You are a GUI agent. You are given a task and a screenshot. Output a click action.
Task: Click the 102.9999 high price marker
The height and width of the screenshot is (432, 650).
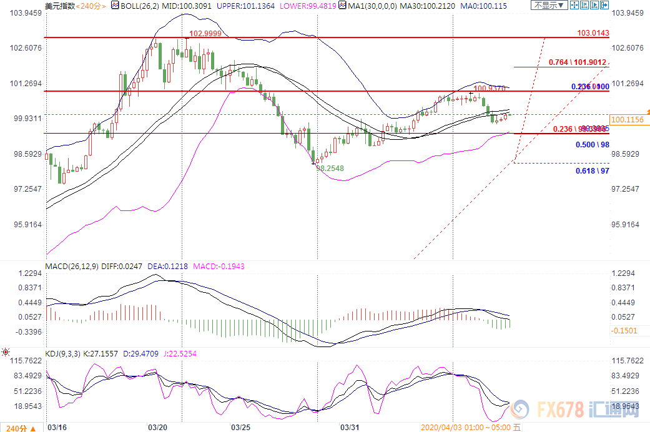point(205,33)
